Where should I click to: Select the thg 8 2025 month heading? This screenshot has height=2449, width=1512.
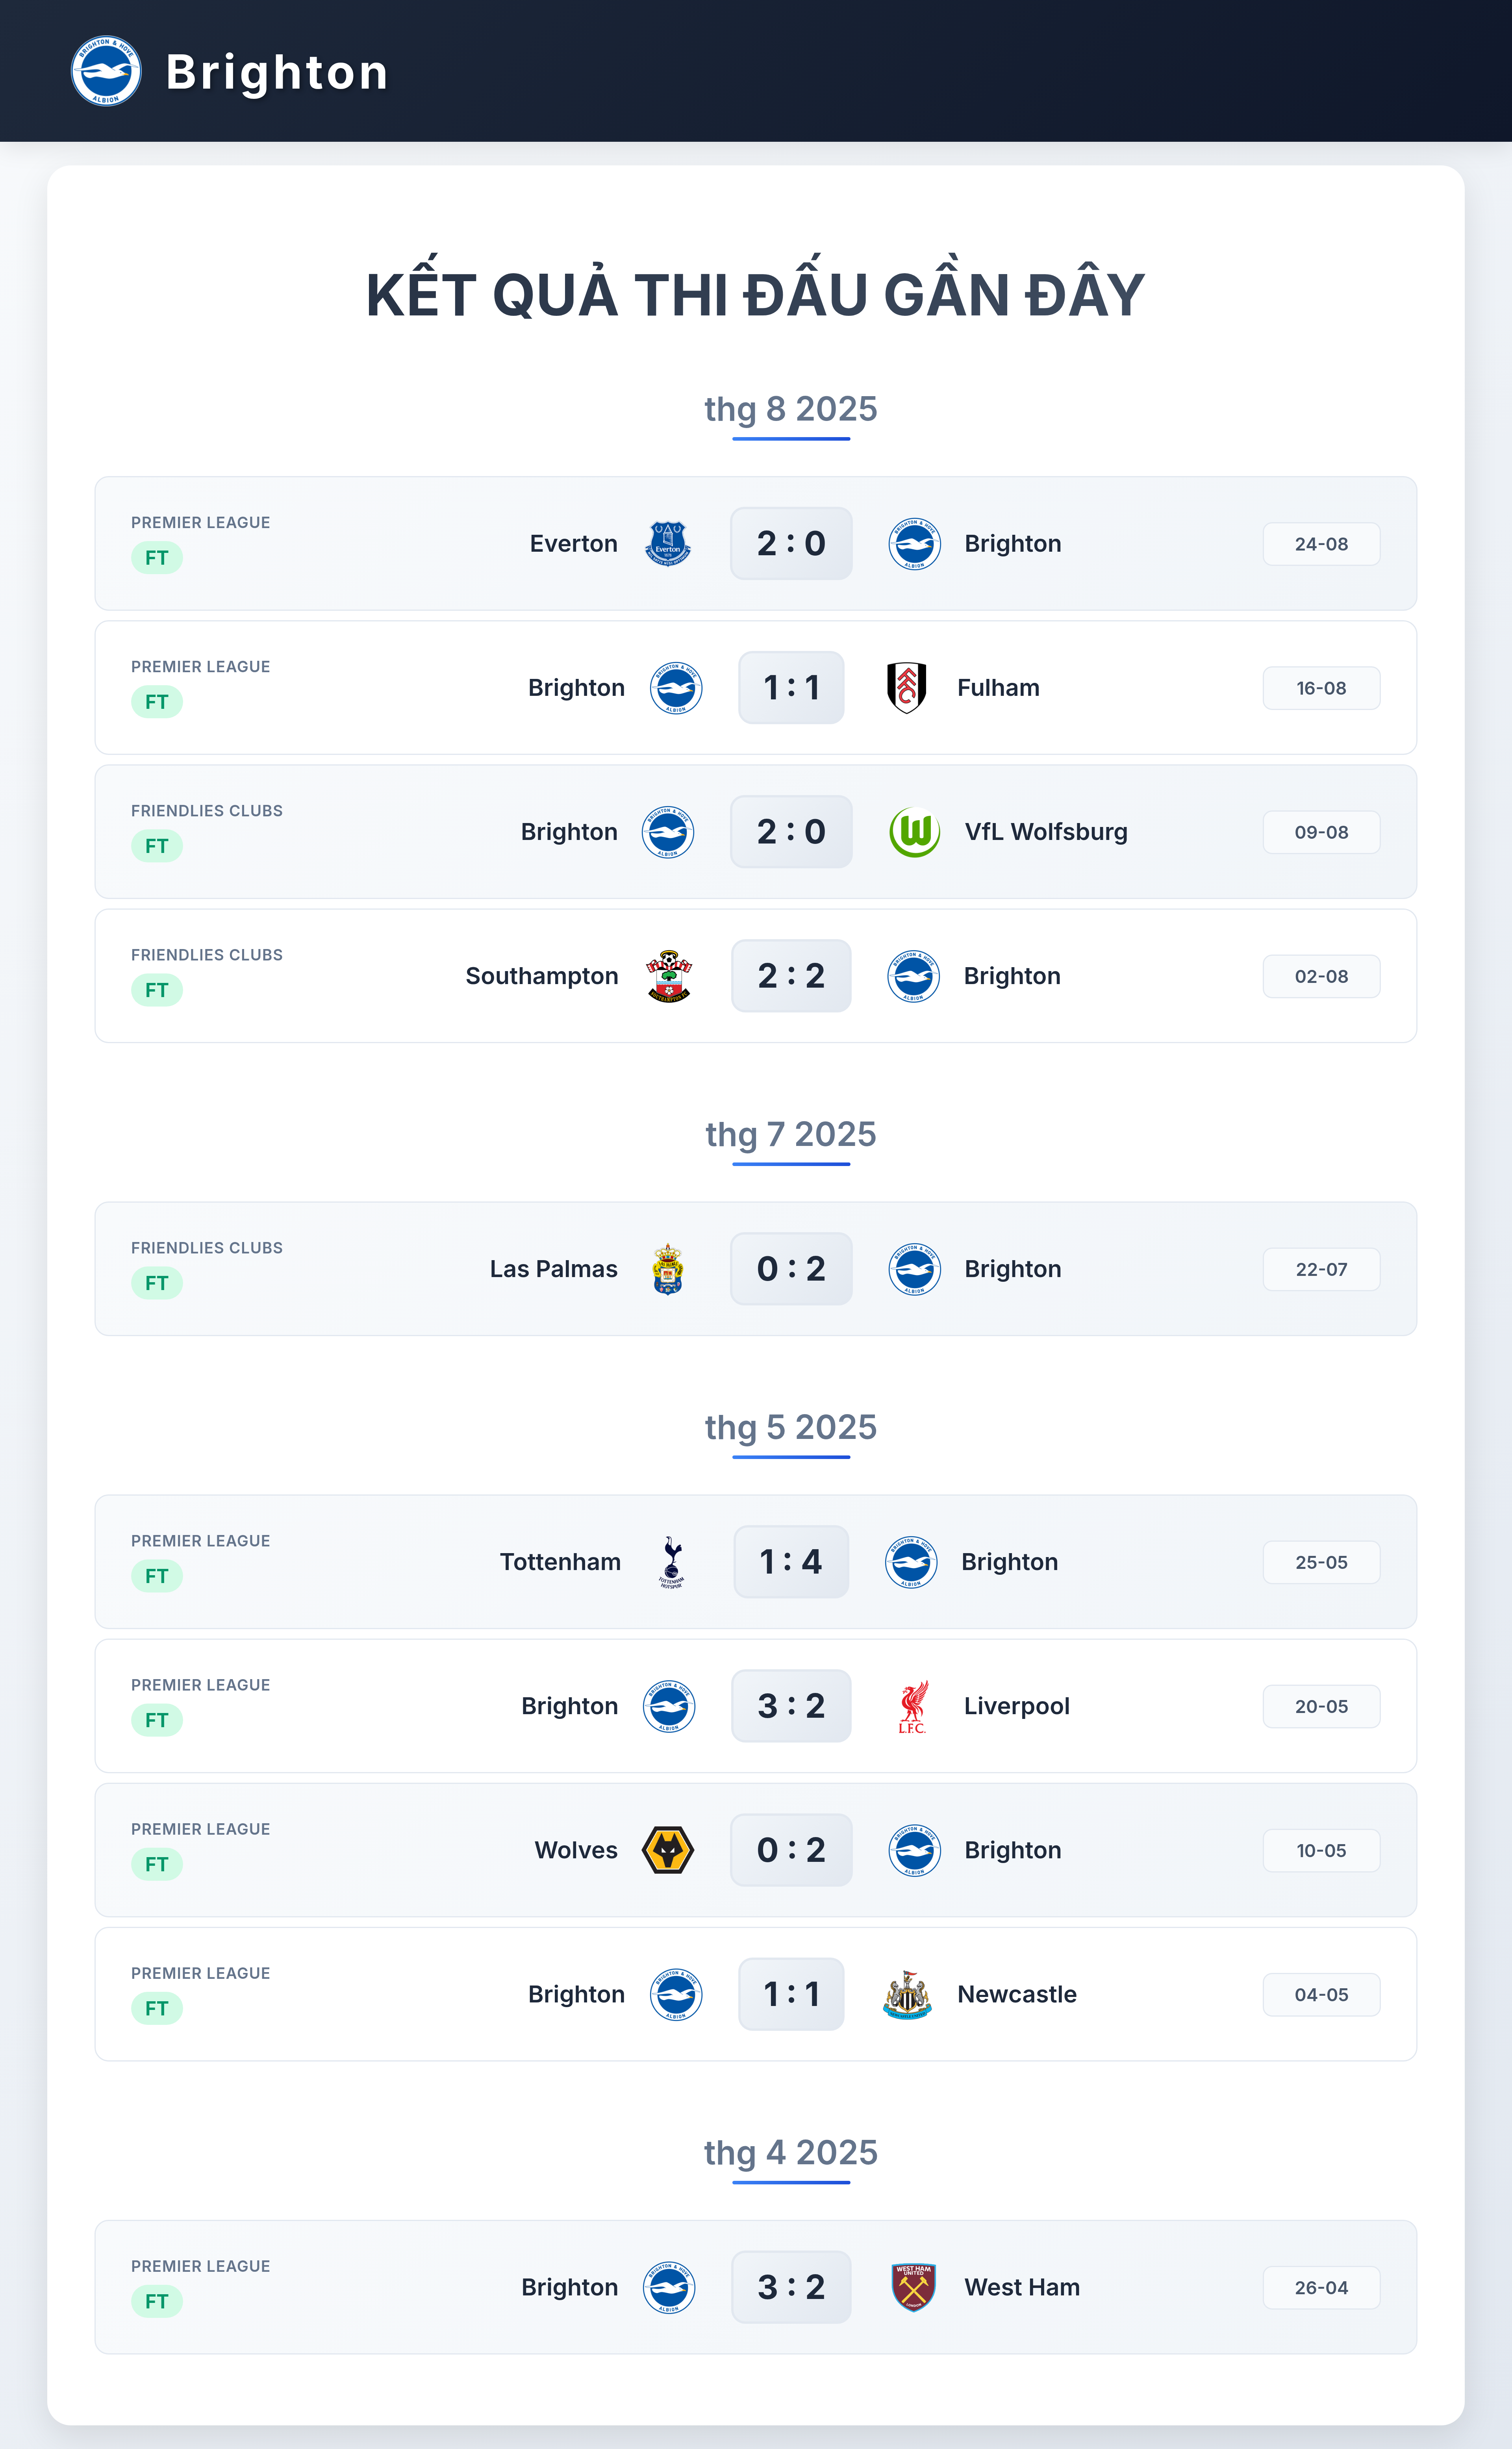coord(791,409)
